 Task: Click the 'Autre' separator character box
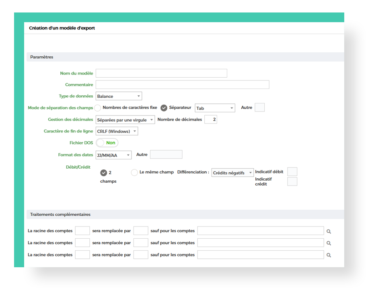260,107
